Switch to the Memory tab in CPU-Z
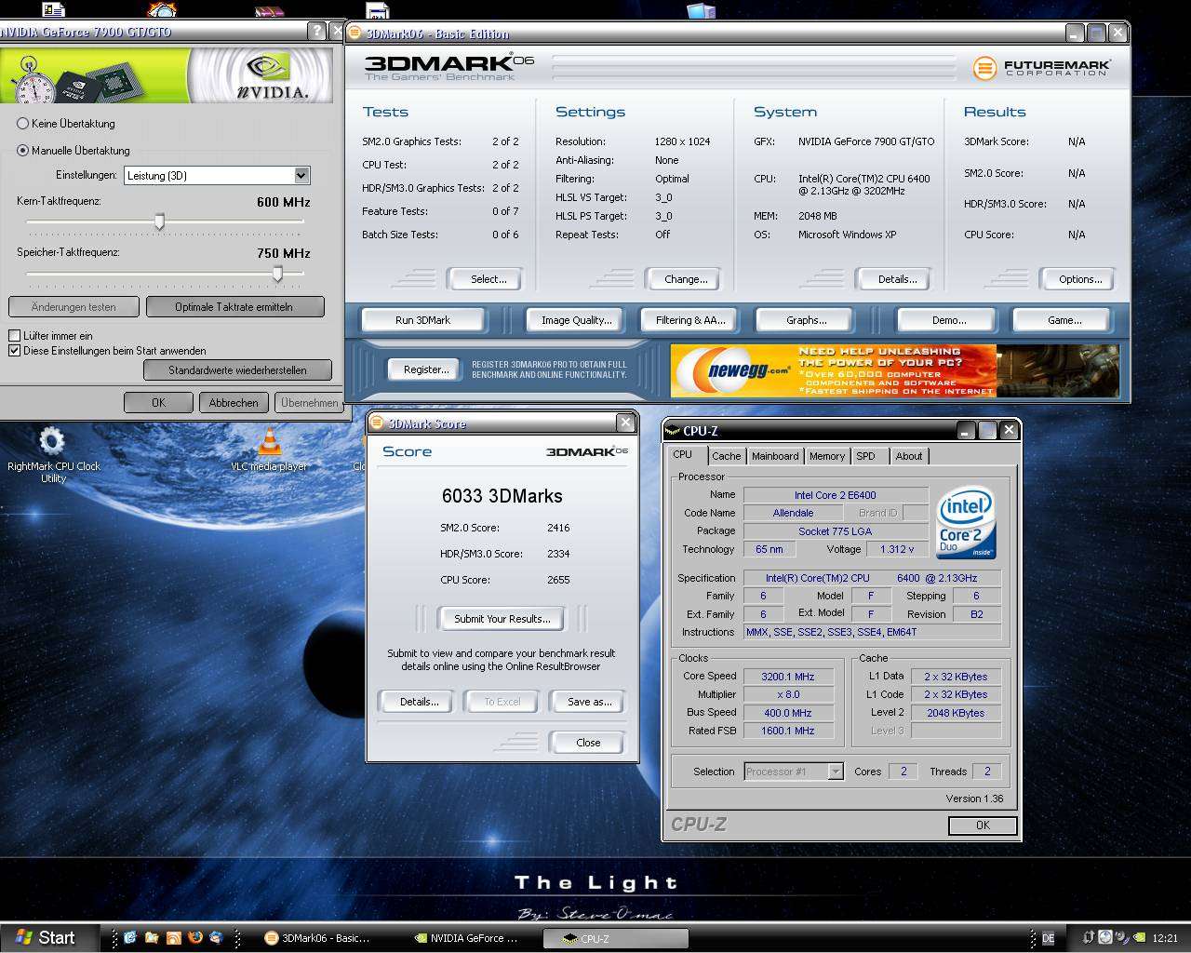 click(x=826, y=456)
